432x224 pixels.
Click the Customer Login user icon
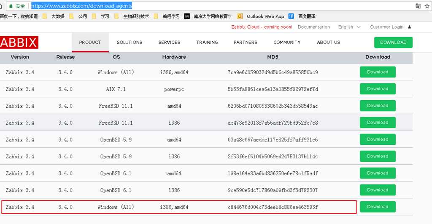409,27
